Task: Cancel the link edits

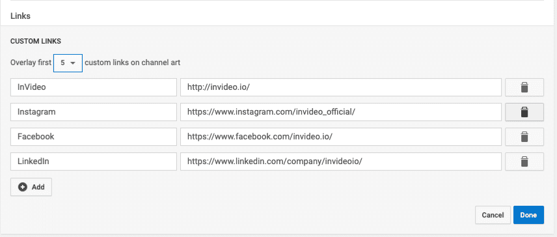Action: (493, 215)
